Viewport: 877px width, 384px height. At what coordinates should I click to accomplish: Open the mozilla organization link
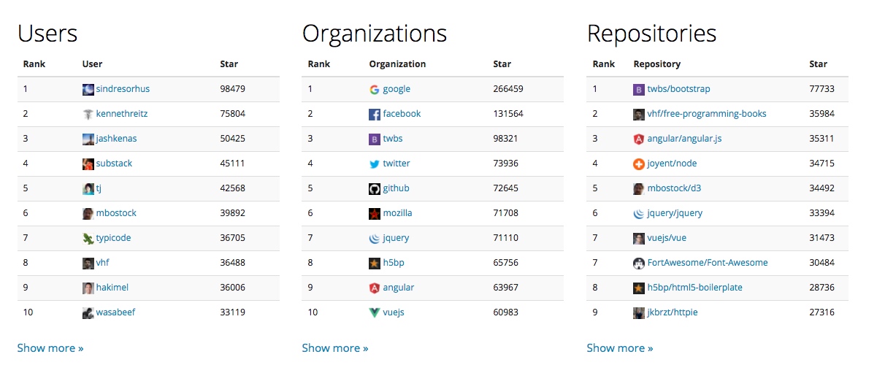click(397, 213)
